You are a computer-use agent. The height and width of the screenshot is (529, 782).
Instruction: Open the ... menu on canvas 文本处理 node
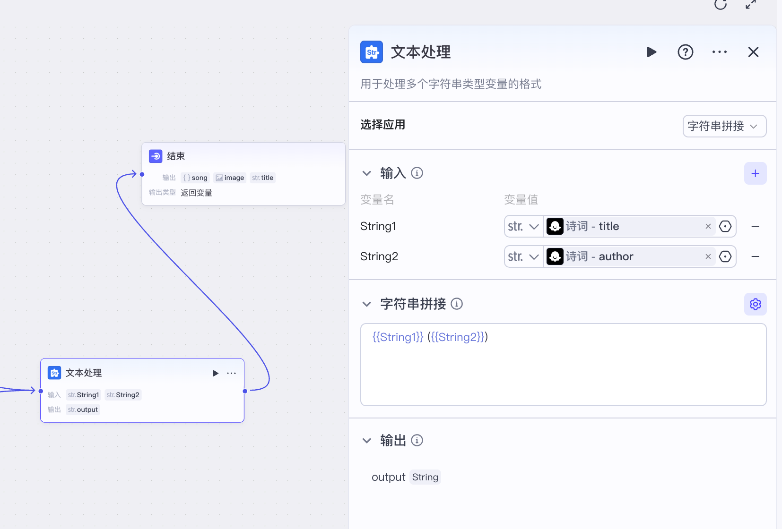pyautogui.click(x=231, y=373)
